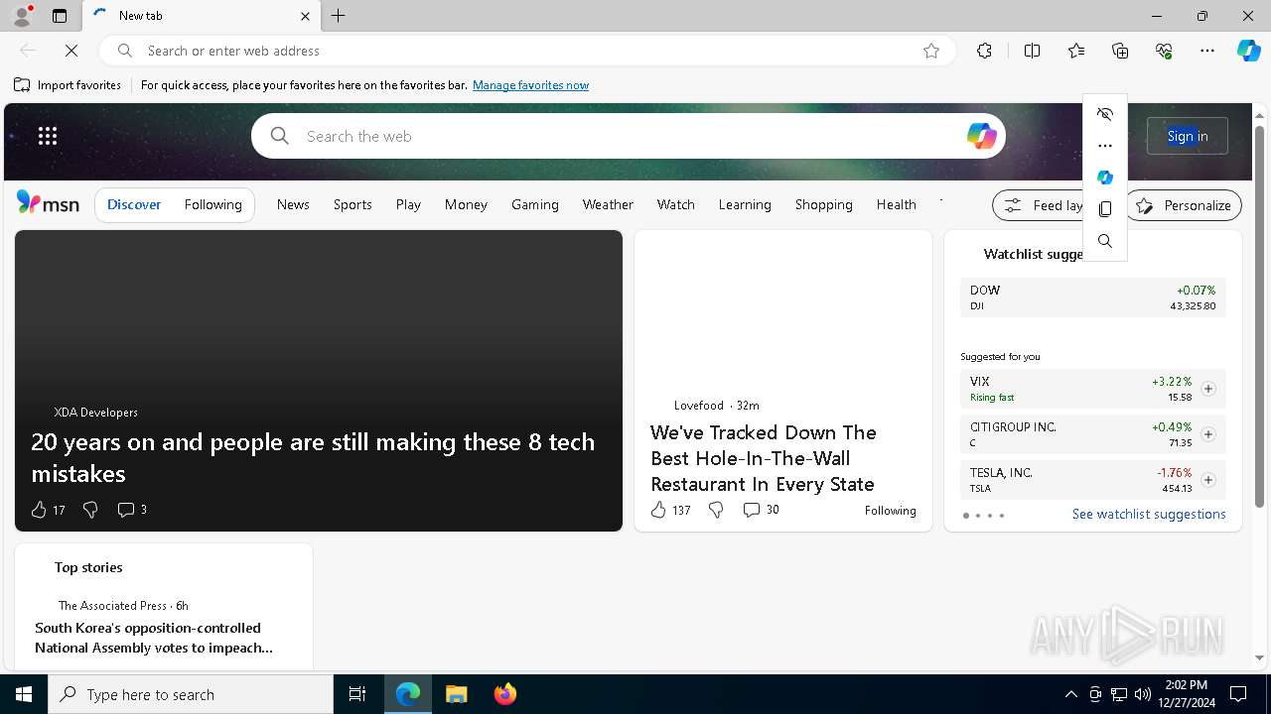Add this page to favorites star
Viewport: 1271px width, 714px height.
(931, 51)
